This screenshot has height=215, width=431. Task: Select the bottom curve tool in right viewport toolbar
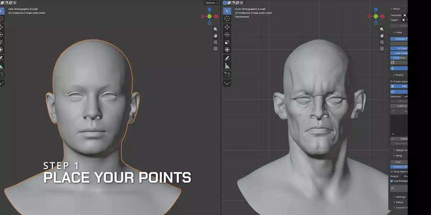[227, 83]
